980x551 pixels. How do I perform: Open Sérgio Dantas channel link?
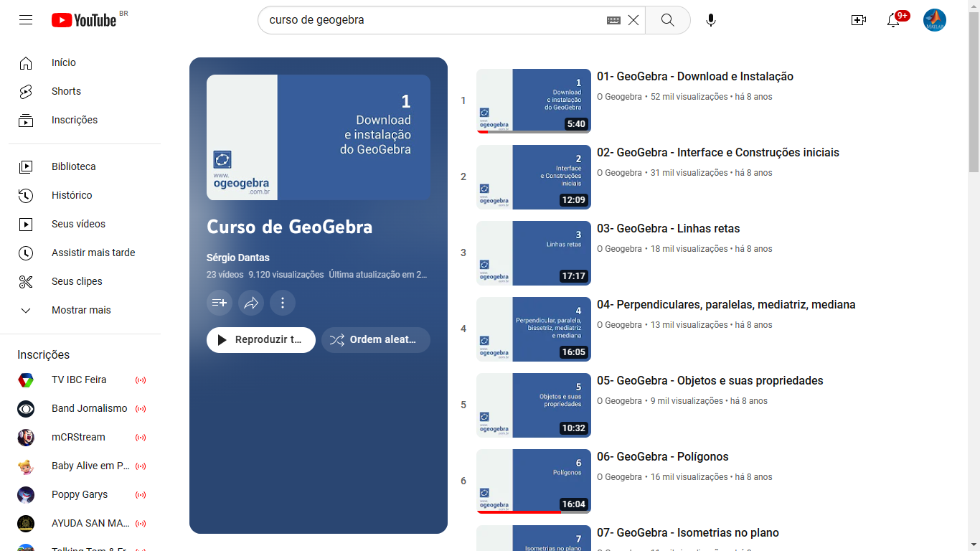238,258
